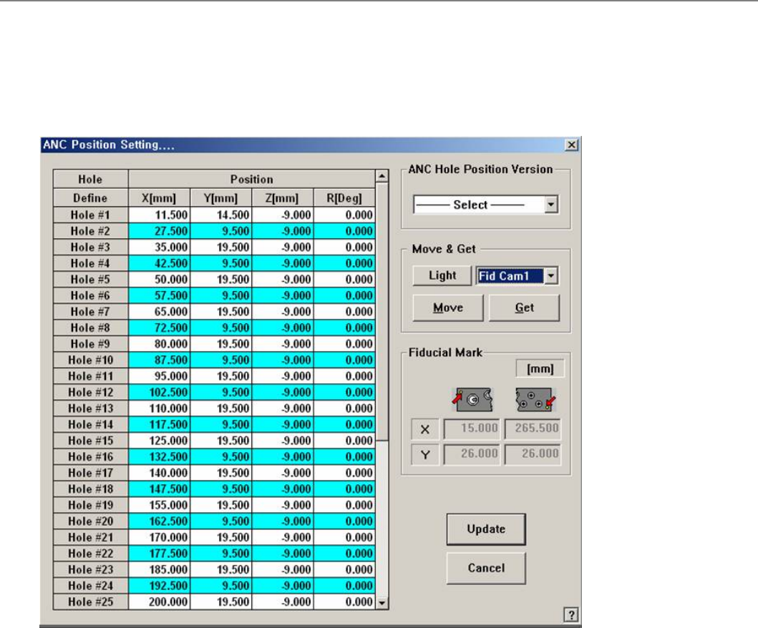Click the Cancel button
Screen dimensions: 758x628
click(486, 568)
